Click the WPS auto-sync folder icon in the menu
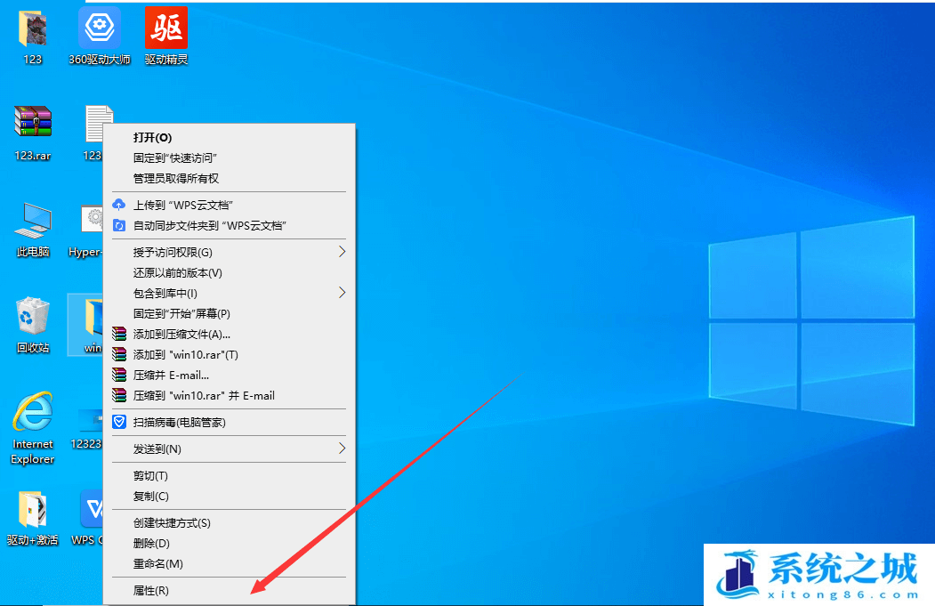This screenshot has height=606, width=935. click(x=119, y=225)
